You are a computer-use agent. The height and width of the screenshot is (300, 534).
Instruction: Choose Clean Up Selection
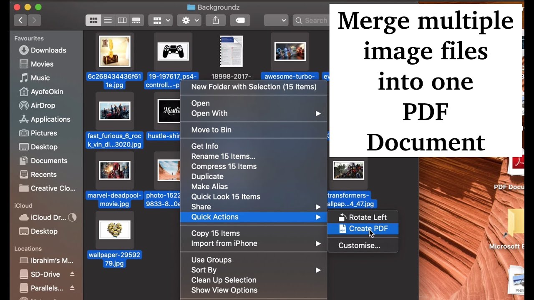tap(254, 280)
